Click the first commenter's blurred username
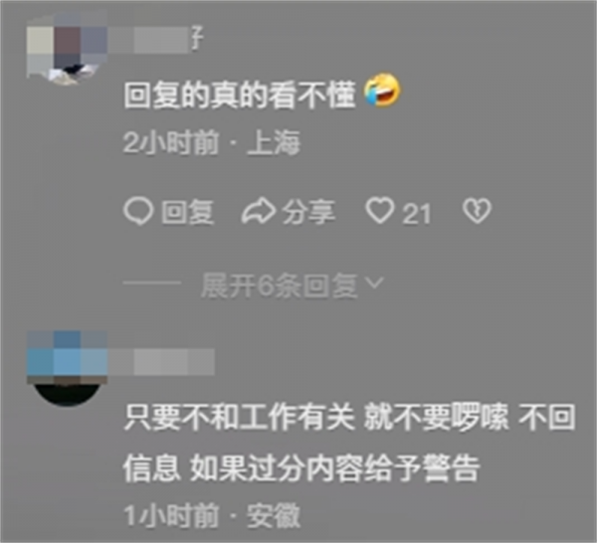Viewport: 597px width, 543px height. click(x=156, y=39)
